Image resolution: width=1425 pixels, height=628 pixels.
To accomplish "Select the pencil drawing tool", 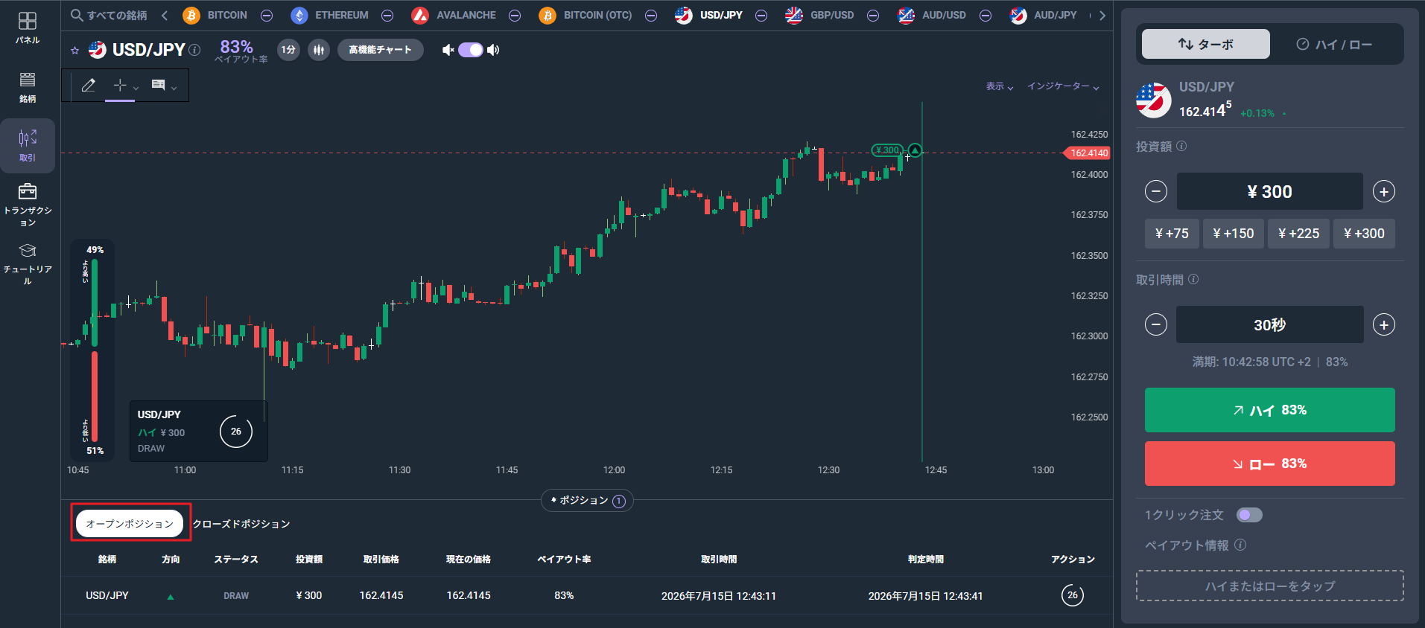I will [x=88, y=86].
